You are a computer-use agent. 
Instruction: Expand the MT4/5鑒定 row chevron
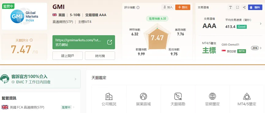261,48
